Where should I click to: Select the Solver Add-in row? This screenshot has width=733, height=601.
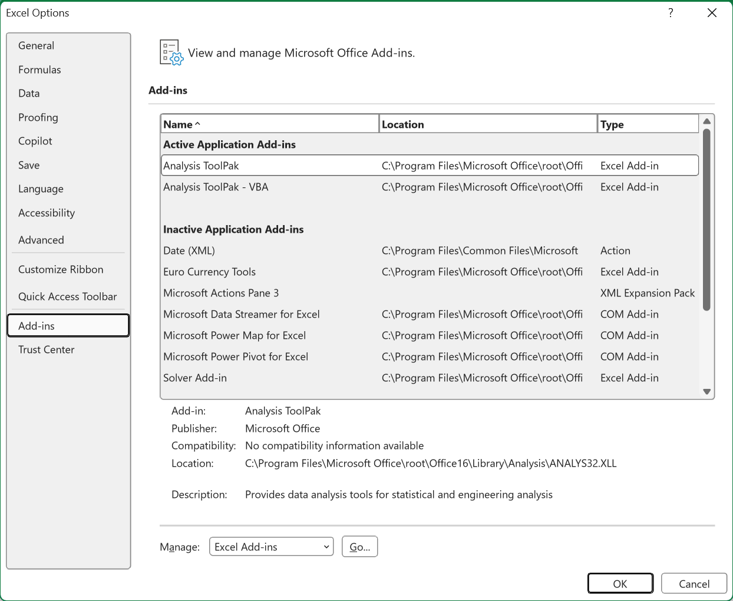(x=430, y=378)
